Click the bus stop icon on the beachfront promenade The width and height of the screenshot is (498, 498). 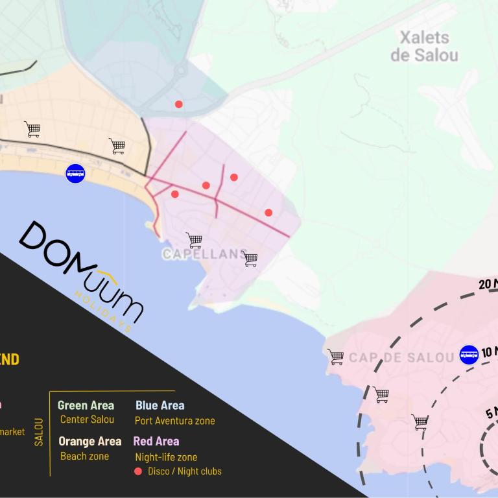pos(75,174)
